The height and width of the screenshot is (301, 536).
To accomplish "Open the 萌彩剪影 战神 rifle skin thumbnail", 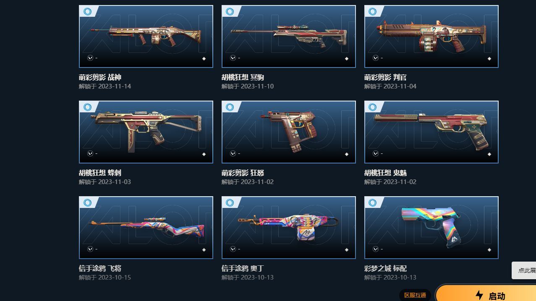I will coord(146,36).
